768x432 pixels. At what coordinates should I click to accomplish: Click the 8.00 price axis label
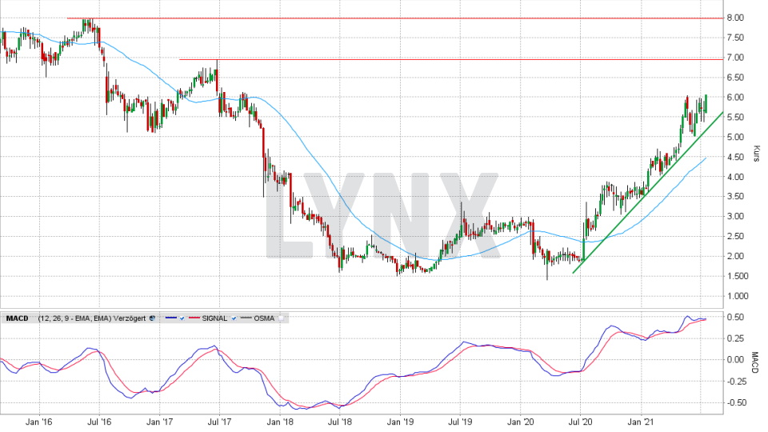click(x=735, y=18)
